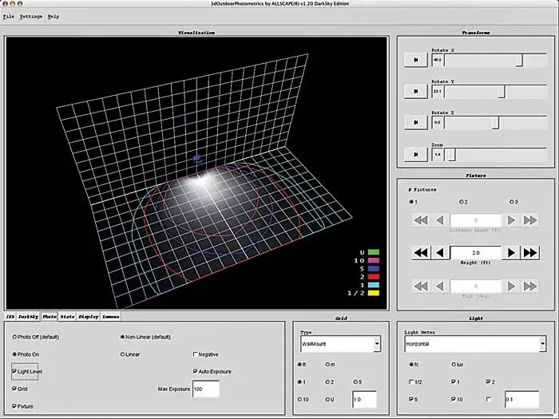This screenshot has width=559, height=419.
Task: Open the grid Type WallMount dropdown
Action: coord(339,344)
